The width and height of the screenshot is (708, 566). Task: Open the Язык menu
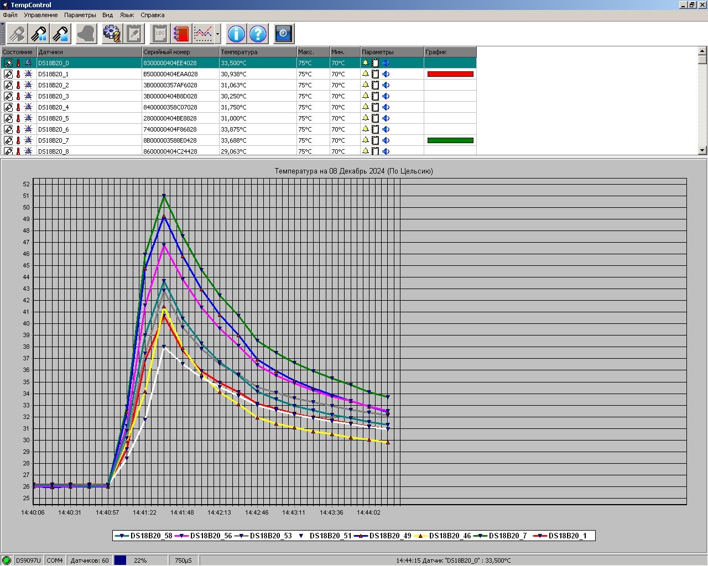[x=127, y=15]
